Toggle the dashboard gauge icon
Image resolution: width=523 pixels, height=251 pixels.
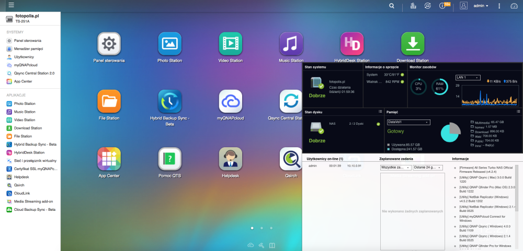[x=514, y=6]
